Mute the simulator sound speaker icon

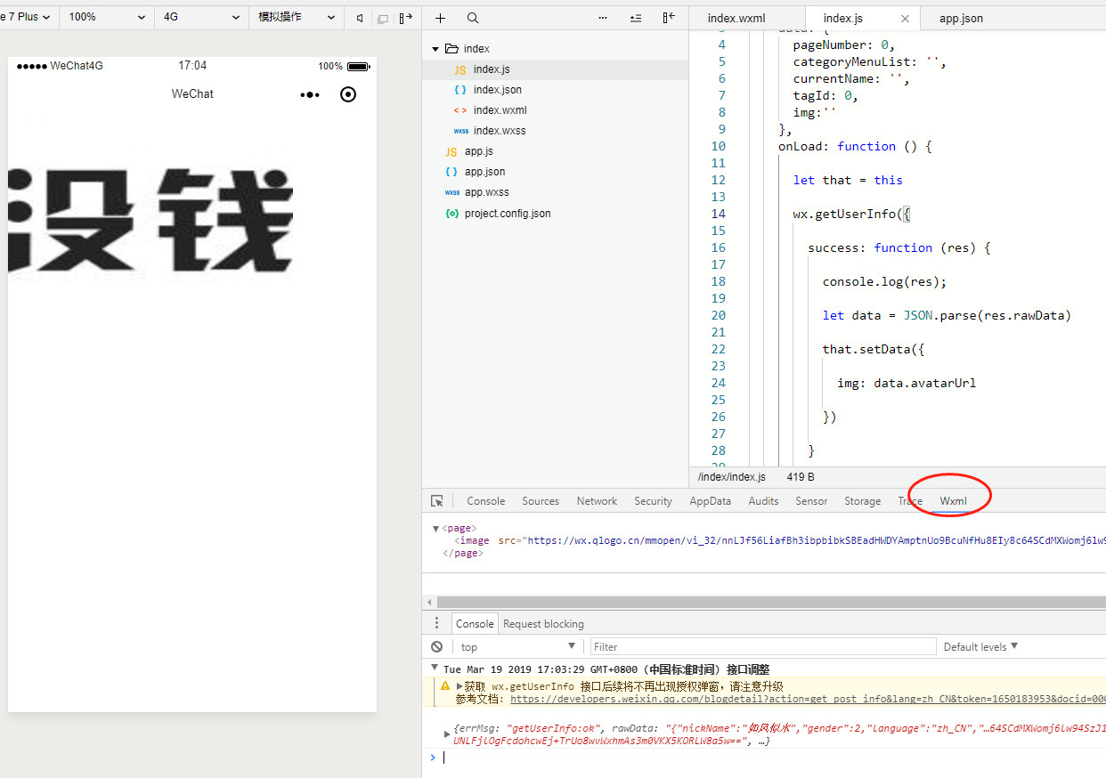click(x=360, y=18)
